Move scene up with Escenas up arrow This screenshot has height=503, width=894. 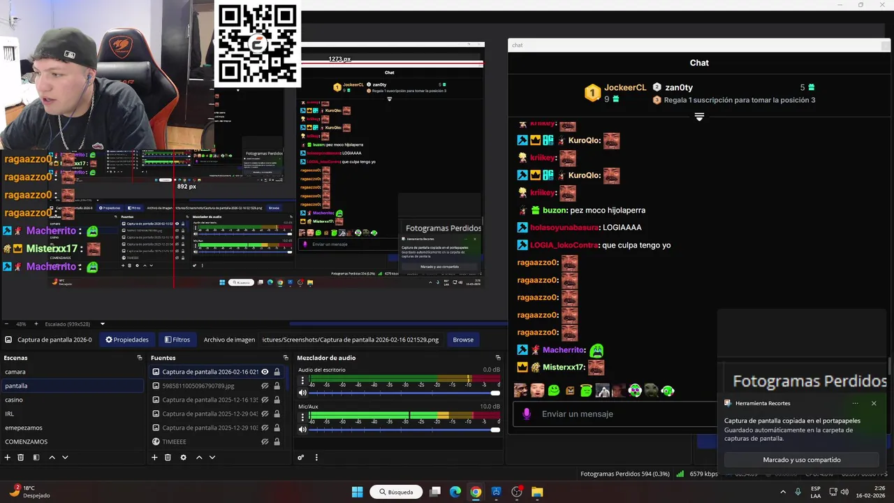pos(52,458)
